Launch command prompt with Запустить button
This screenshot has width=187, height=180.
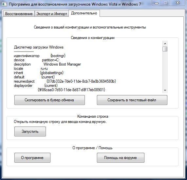tap(30, 131)
